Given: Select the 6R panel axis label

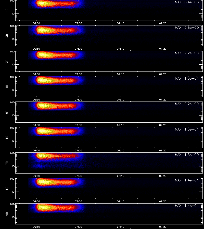Looking at the screenshot, I should pyautogui.click(x=7, y=137).
